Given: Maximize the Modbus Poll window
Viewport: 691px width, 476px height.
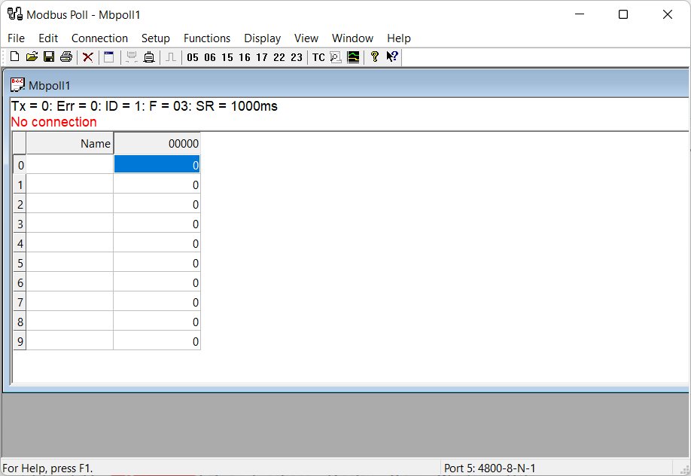Looking at the screenshot, I should point(623,14).
